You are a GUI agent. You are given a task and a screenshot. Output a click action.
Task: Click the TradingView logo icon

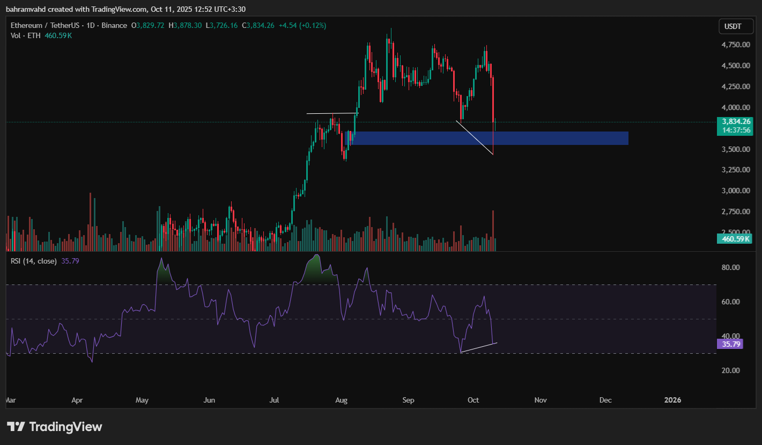pos(16,427)
